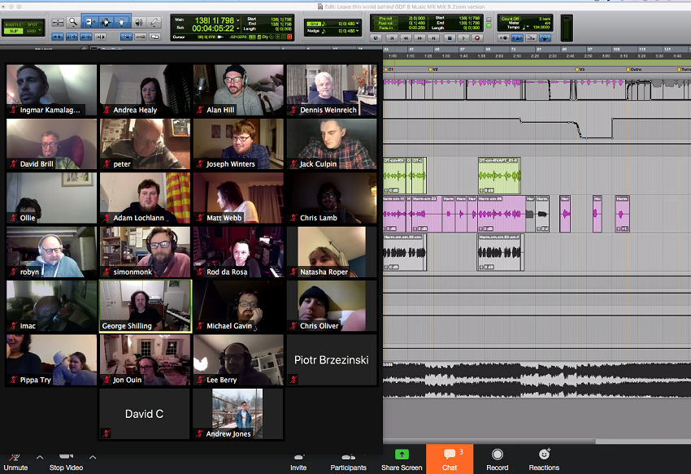691x474 pixels.
Task: Click the Tempo value 134.0000
Action: [541, 28]
